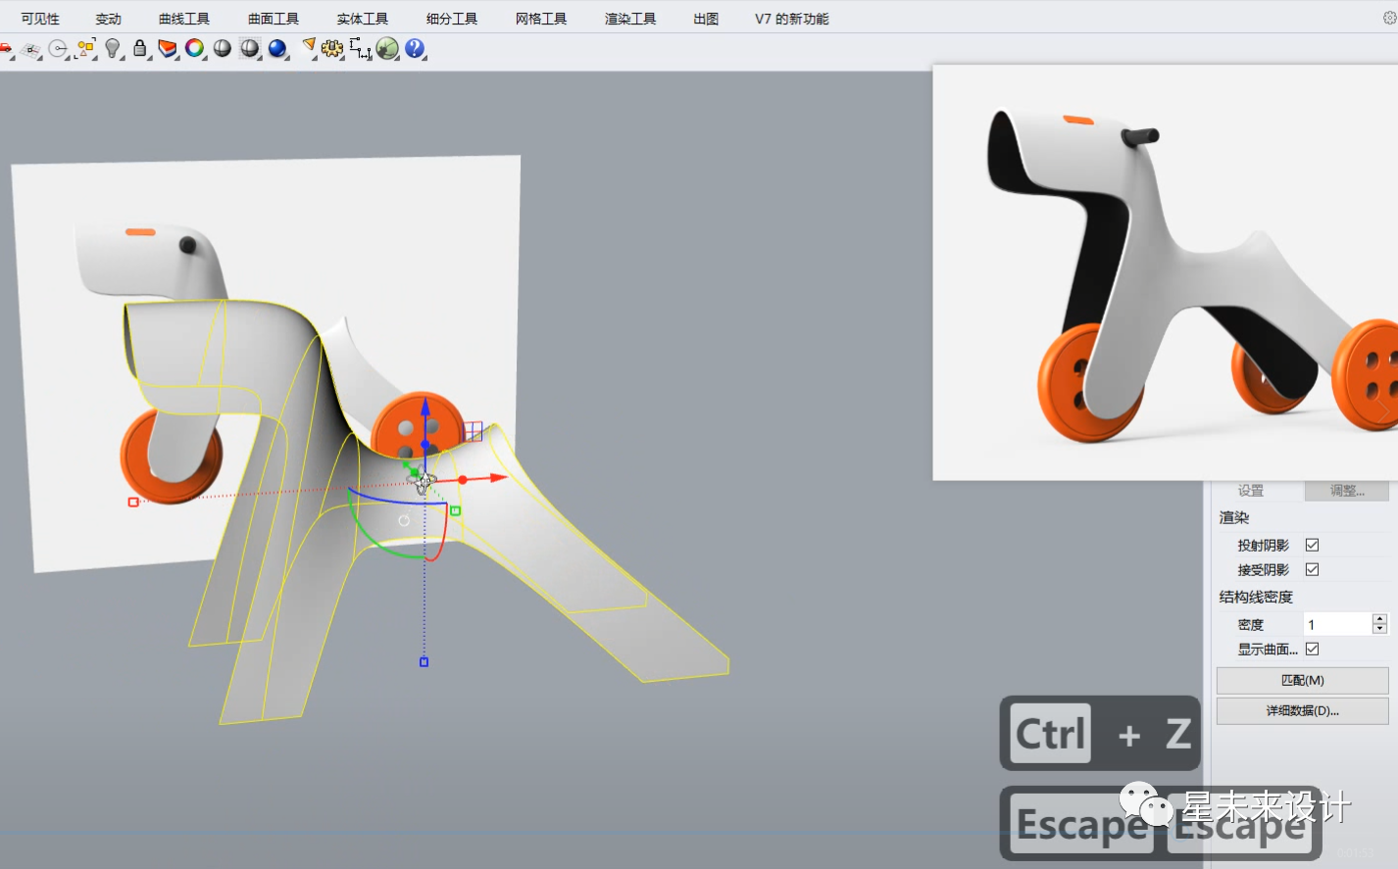Switch to the 渲染工具 tab

click(630, 19)
